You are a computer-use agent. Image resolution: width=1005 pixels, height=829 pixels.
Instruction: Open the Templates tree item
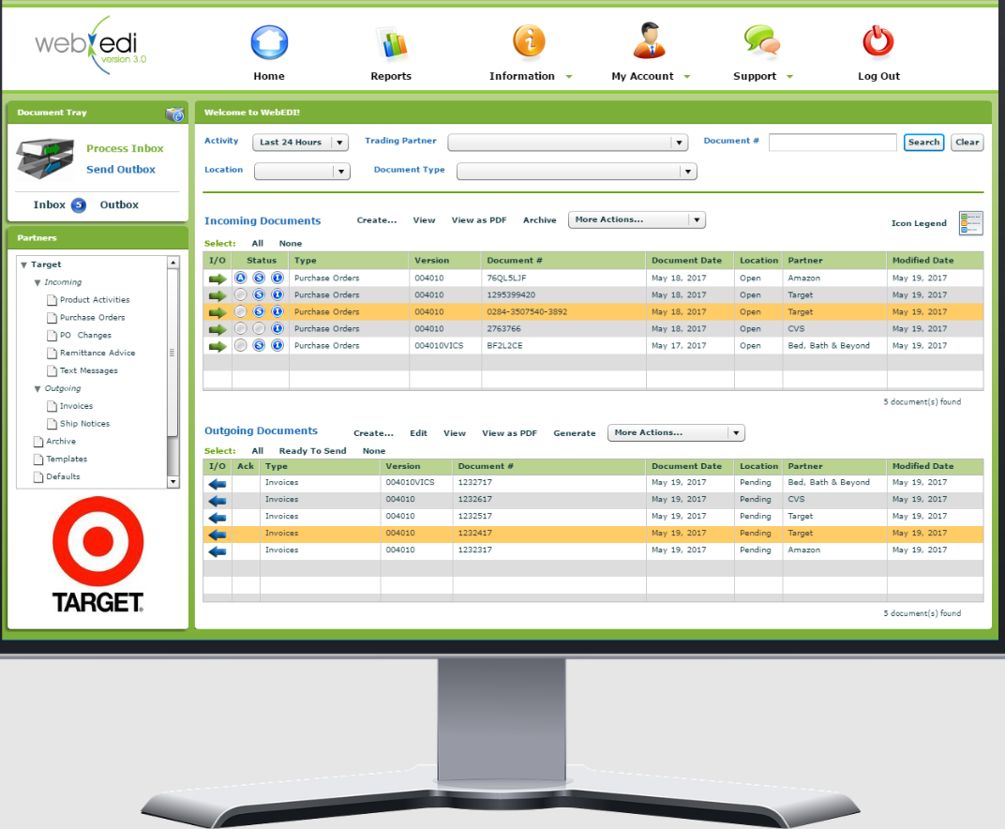(67, 460)
